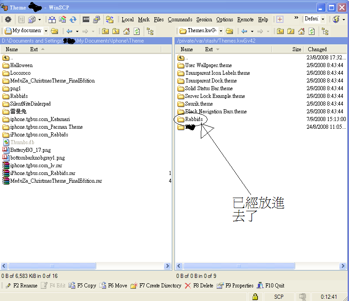The image size is (349, 301).
Task: Expand the remote Themes.kwGv42 directory dropdown
Action: click(221, 31)
